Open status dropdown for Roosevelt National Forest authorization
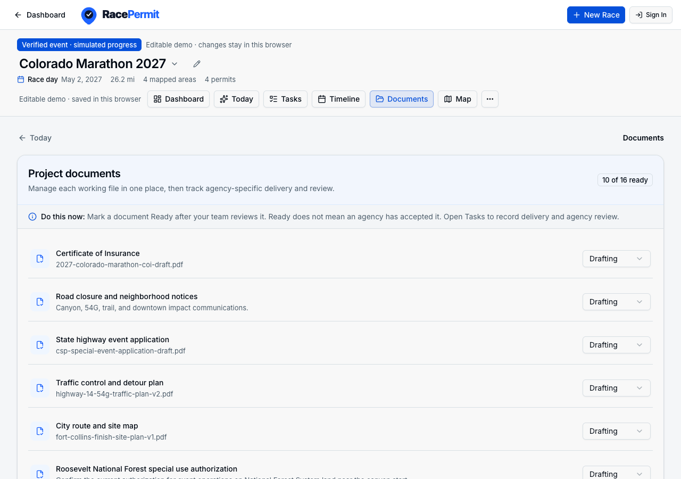 pos(617,473)
